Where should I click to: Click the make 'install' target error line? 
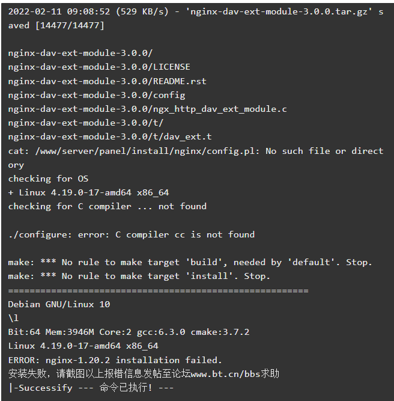[139, 276]
